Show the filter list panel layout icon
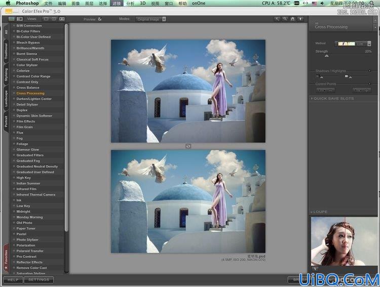 point(11,19)
